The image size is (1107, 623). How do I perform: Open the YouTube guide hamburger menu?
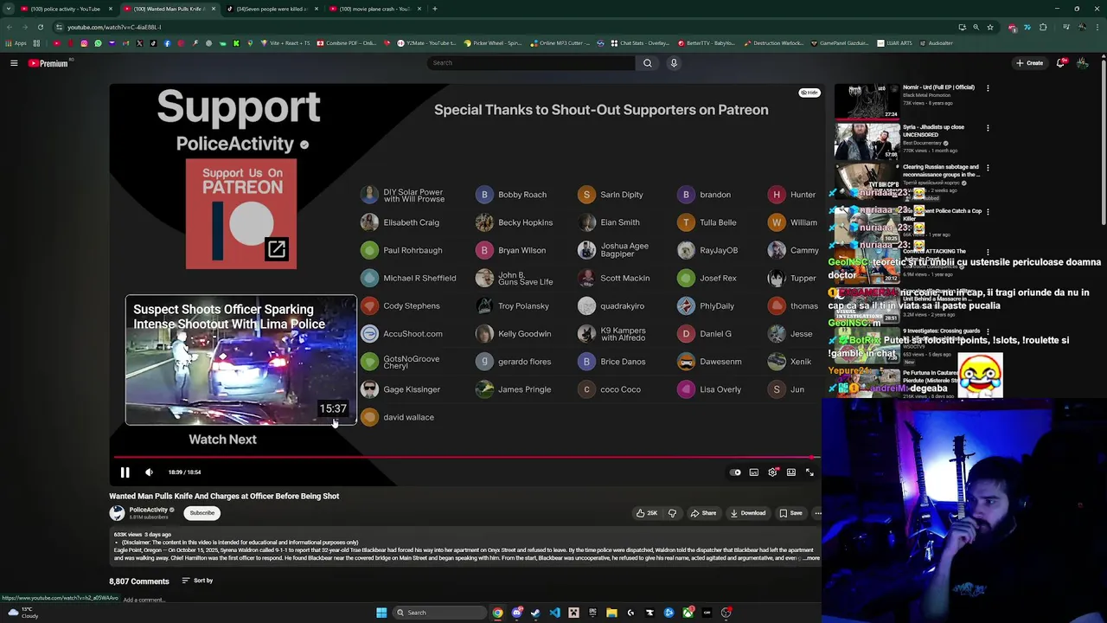[x=14, y=63]
